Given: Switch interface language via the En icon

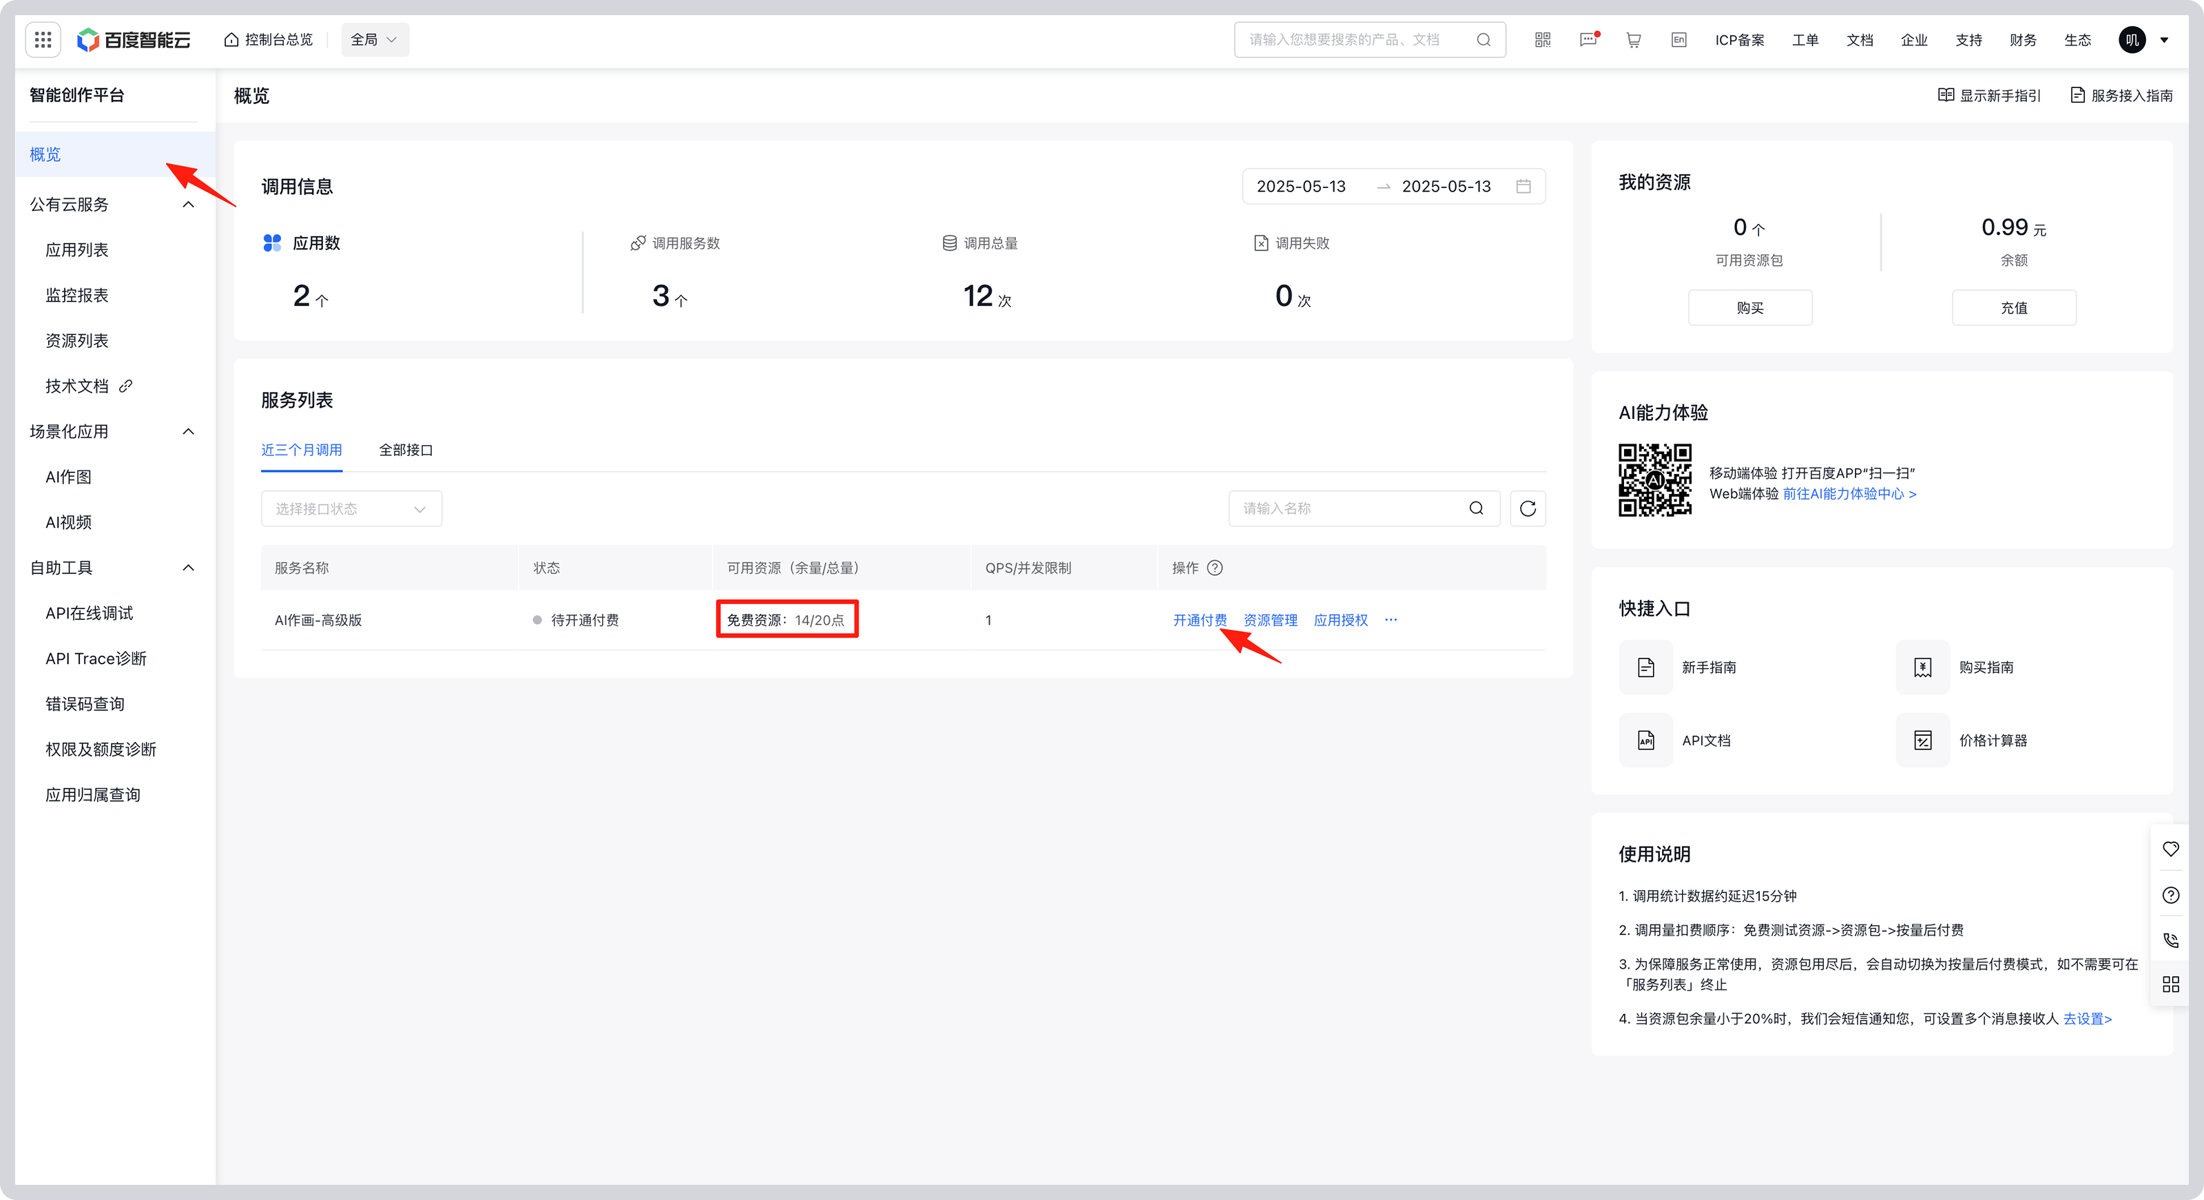Looking at the screenshot, I should pyautogui.click(x=1678, y=39).
